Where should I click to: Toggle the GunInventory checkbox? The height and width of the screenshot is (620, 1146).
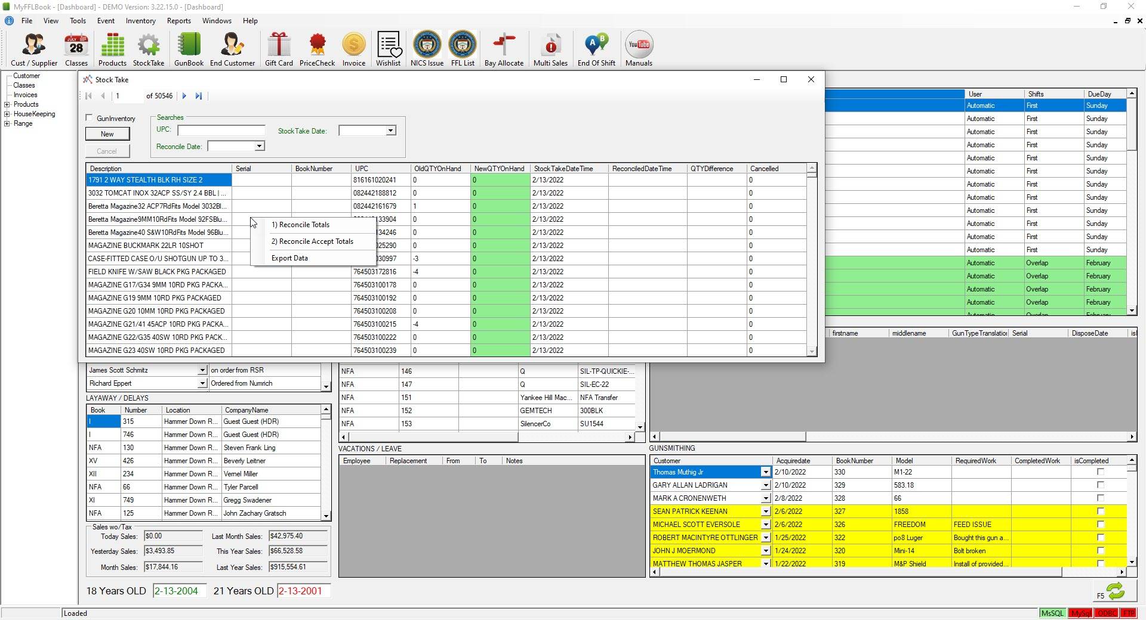(x=90, y=118)
